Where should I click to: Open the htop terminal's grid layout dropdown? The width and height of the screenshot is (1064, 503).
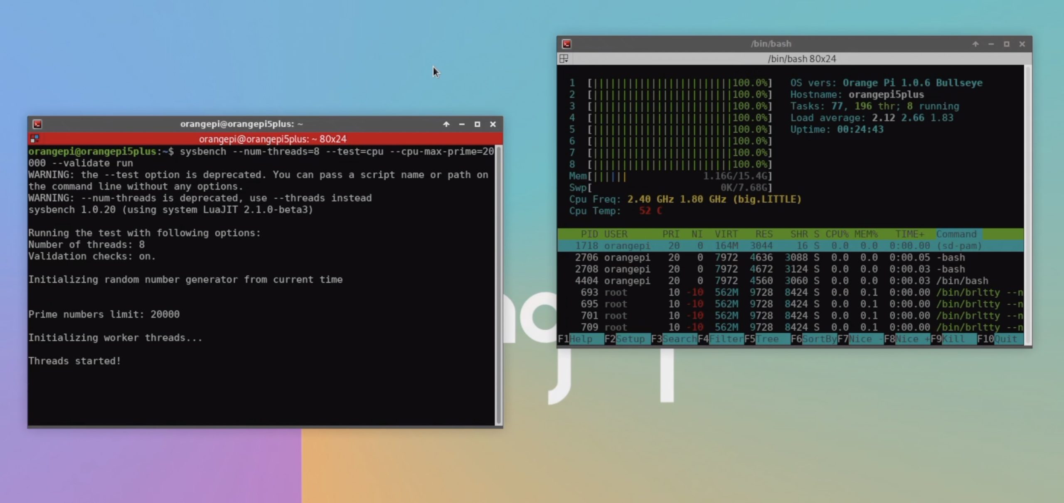(564, 59)
